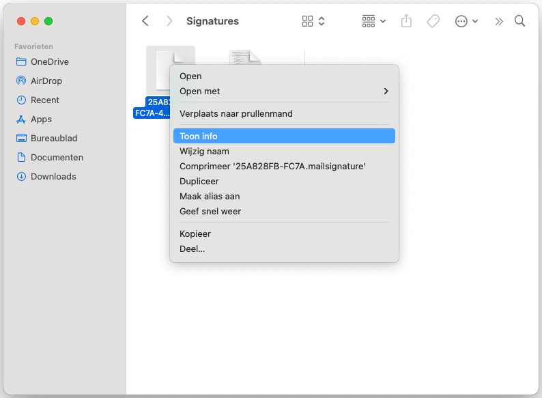Click the forward navigation arrow

point(169,21)
